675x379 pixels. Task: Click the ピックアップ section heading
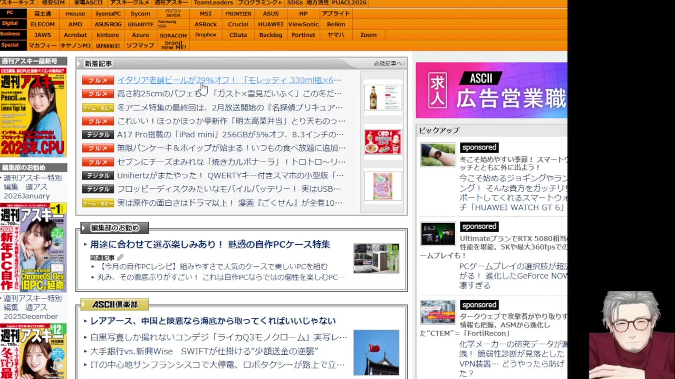[x=439, y=130]
